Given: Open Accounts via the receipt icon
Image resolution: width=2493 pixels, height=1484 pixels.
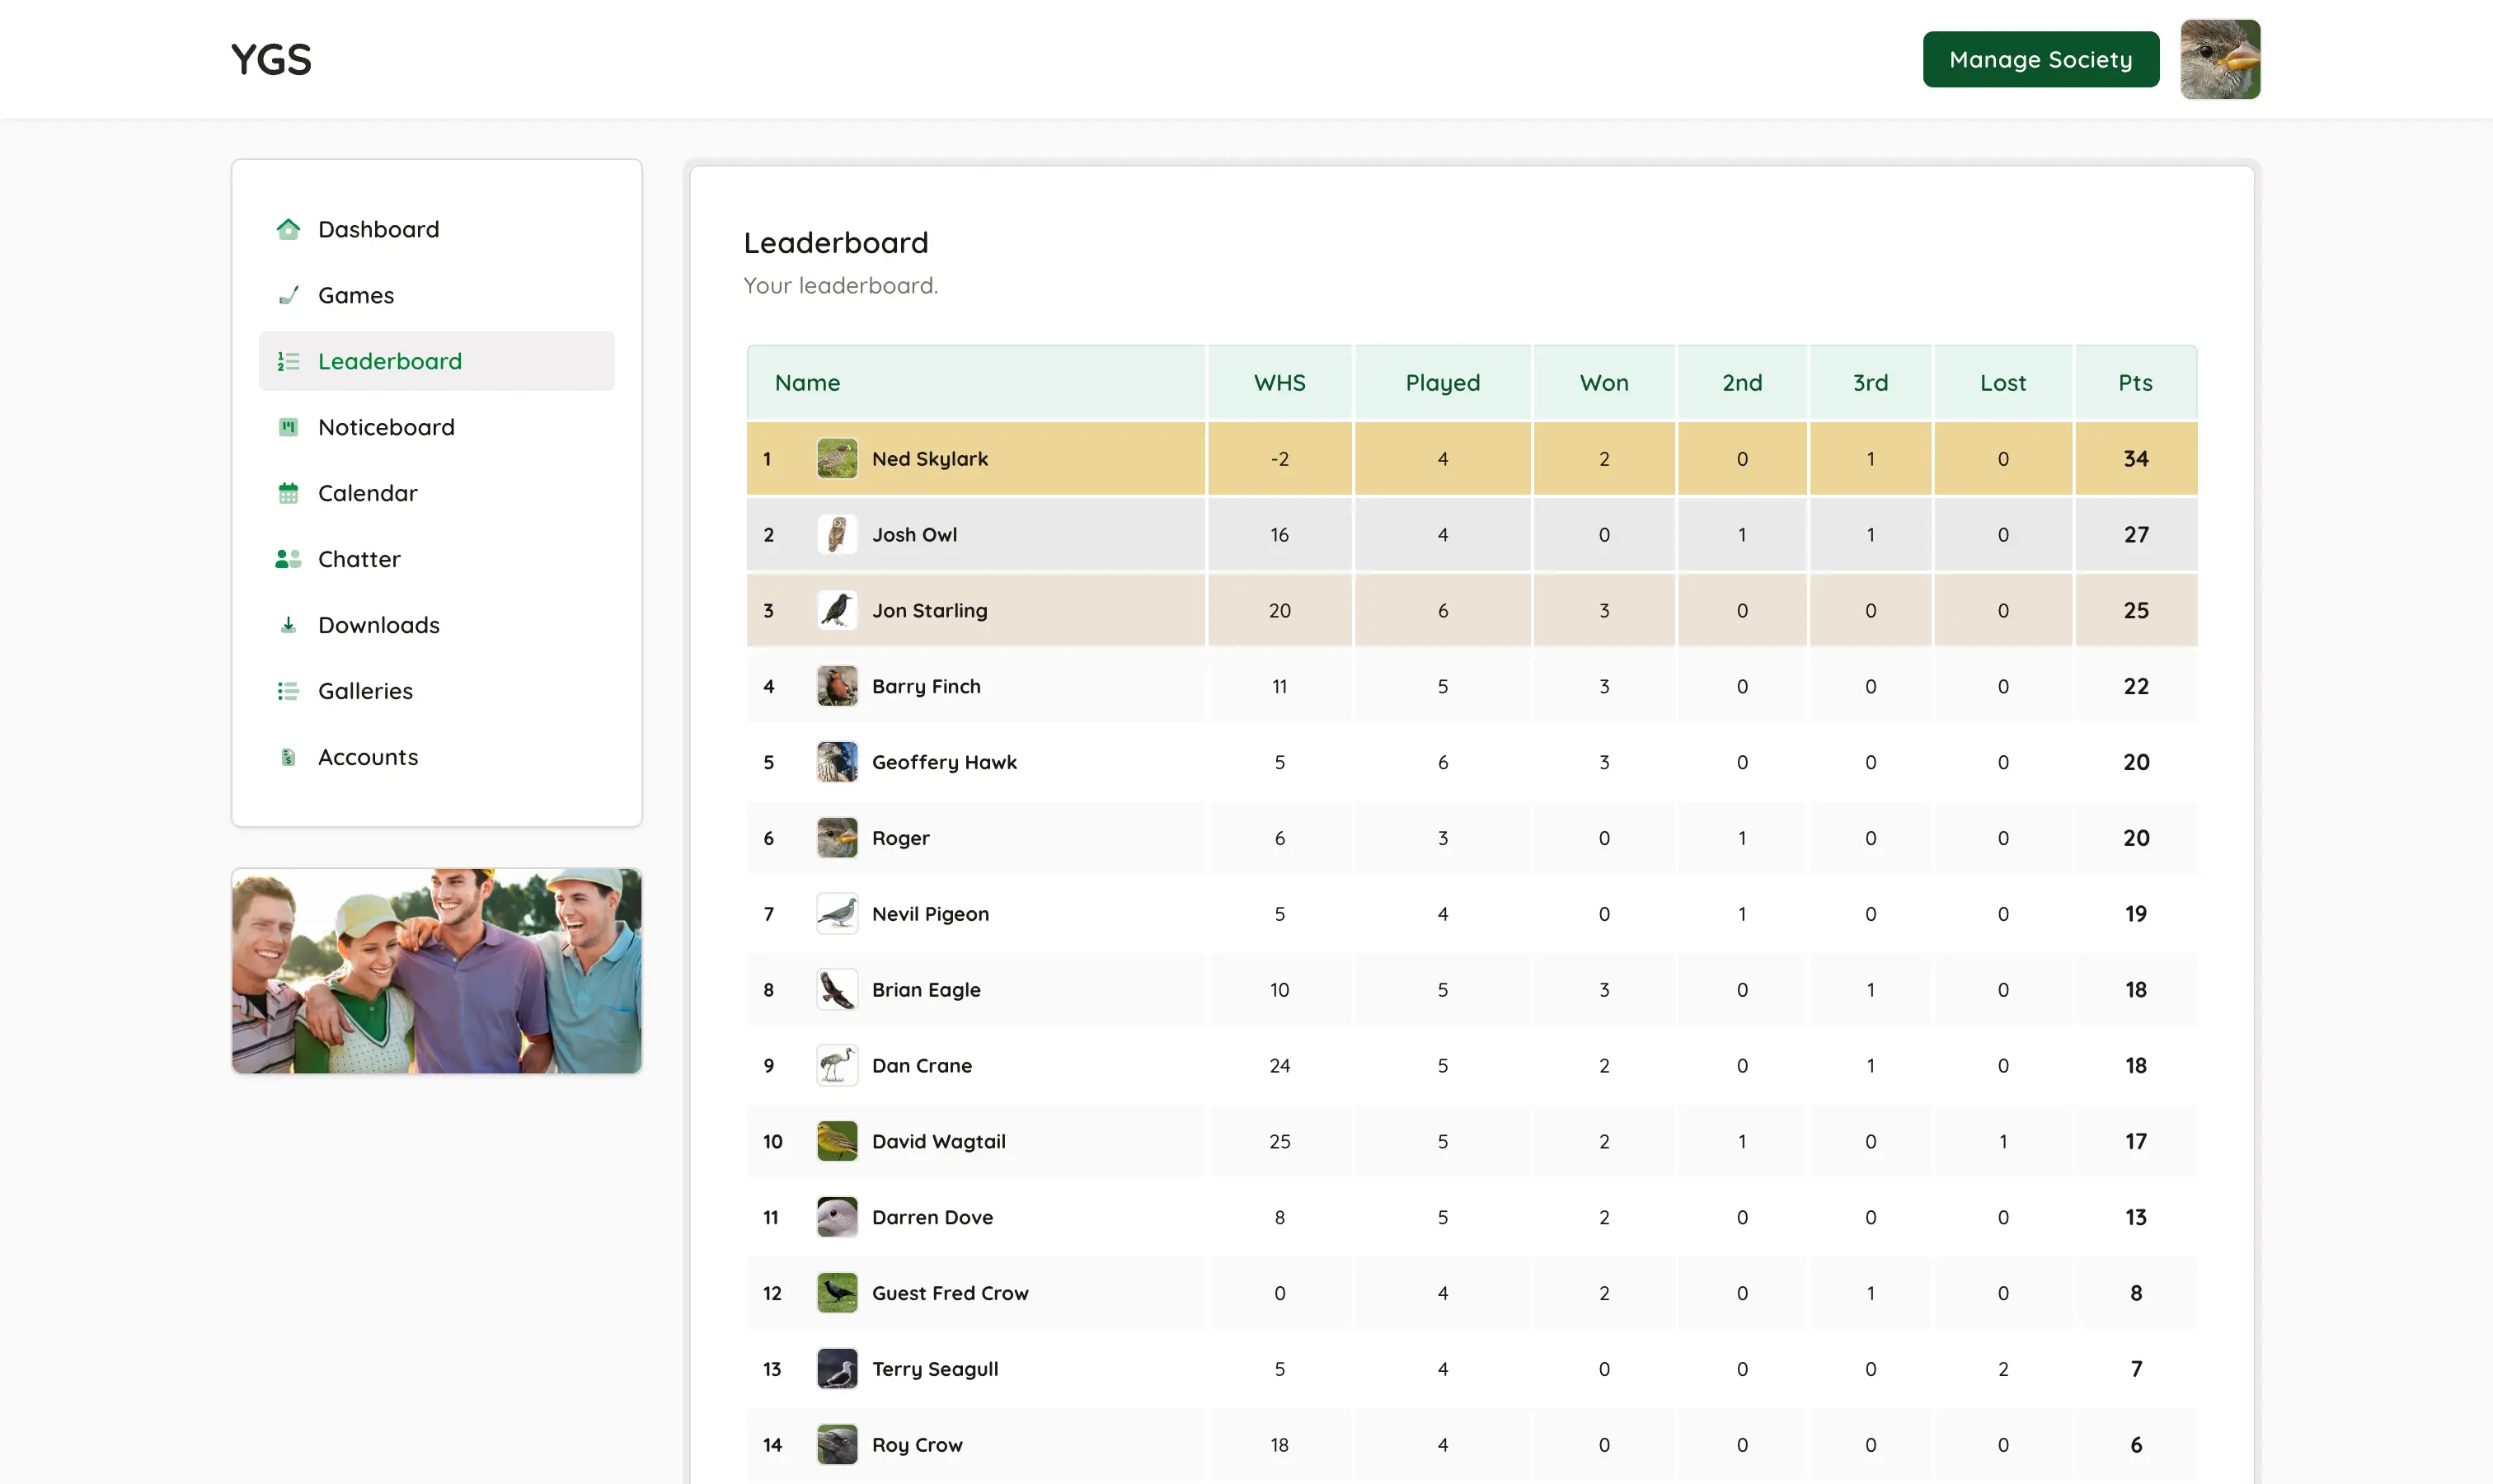Looking at the screenshot, I should (x=289, y=757).
